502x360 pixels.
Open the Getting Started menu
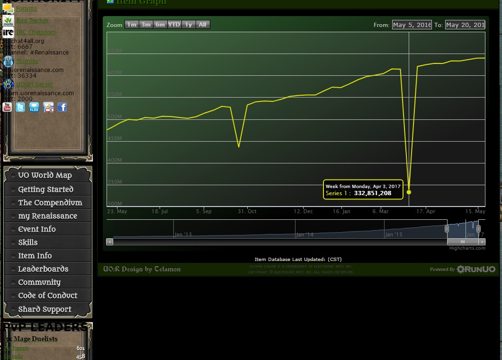[x=48, y=189]
